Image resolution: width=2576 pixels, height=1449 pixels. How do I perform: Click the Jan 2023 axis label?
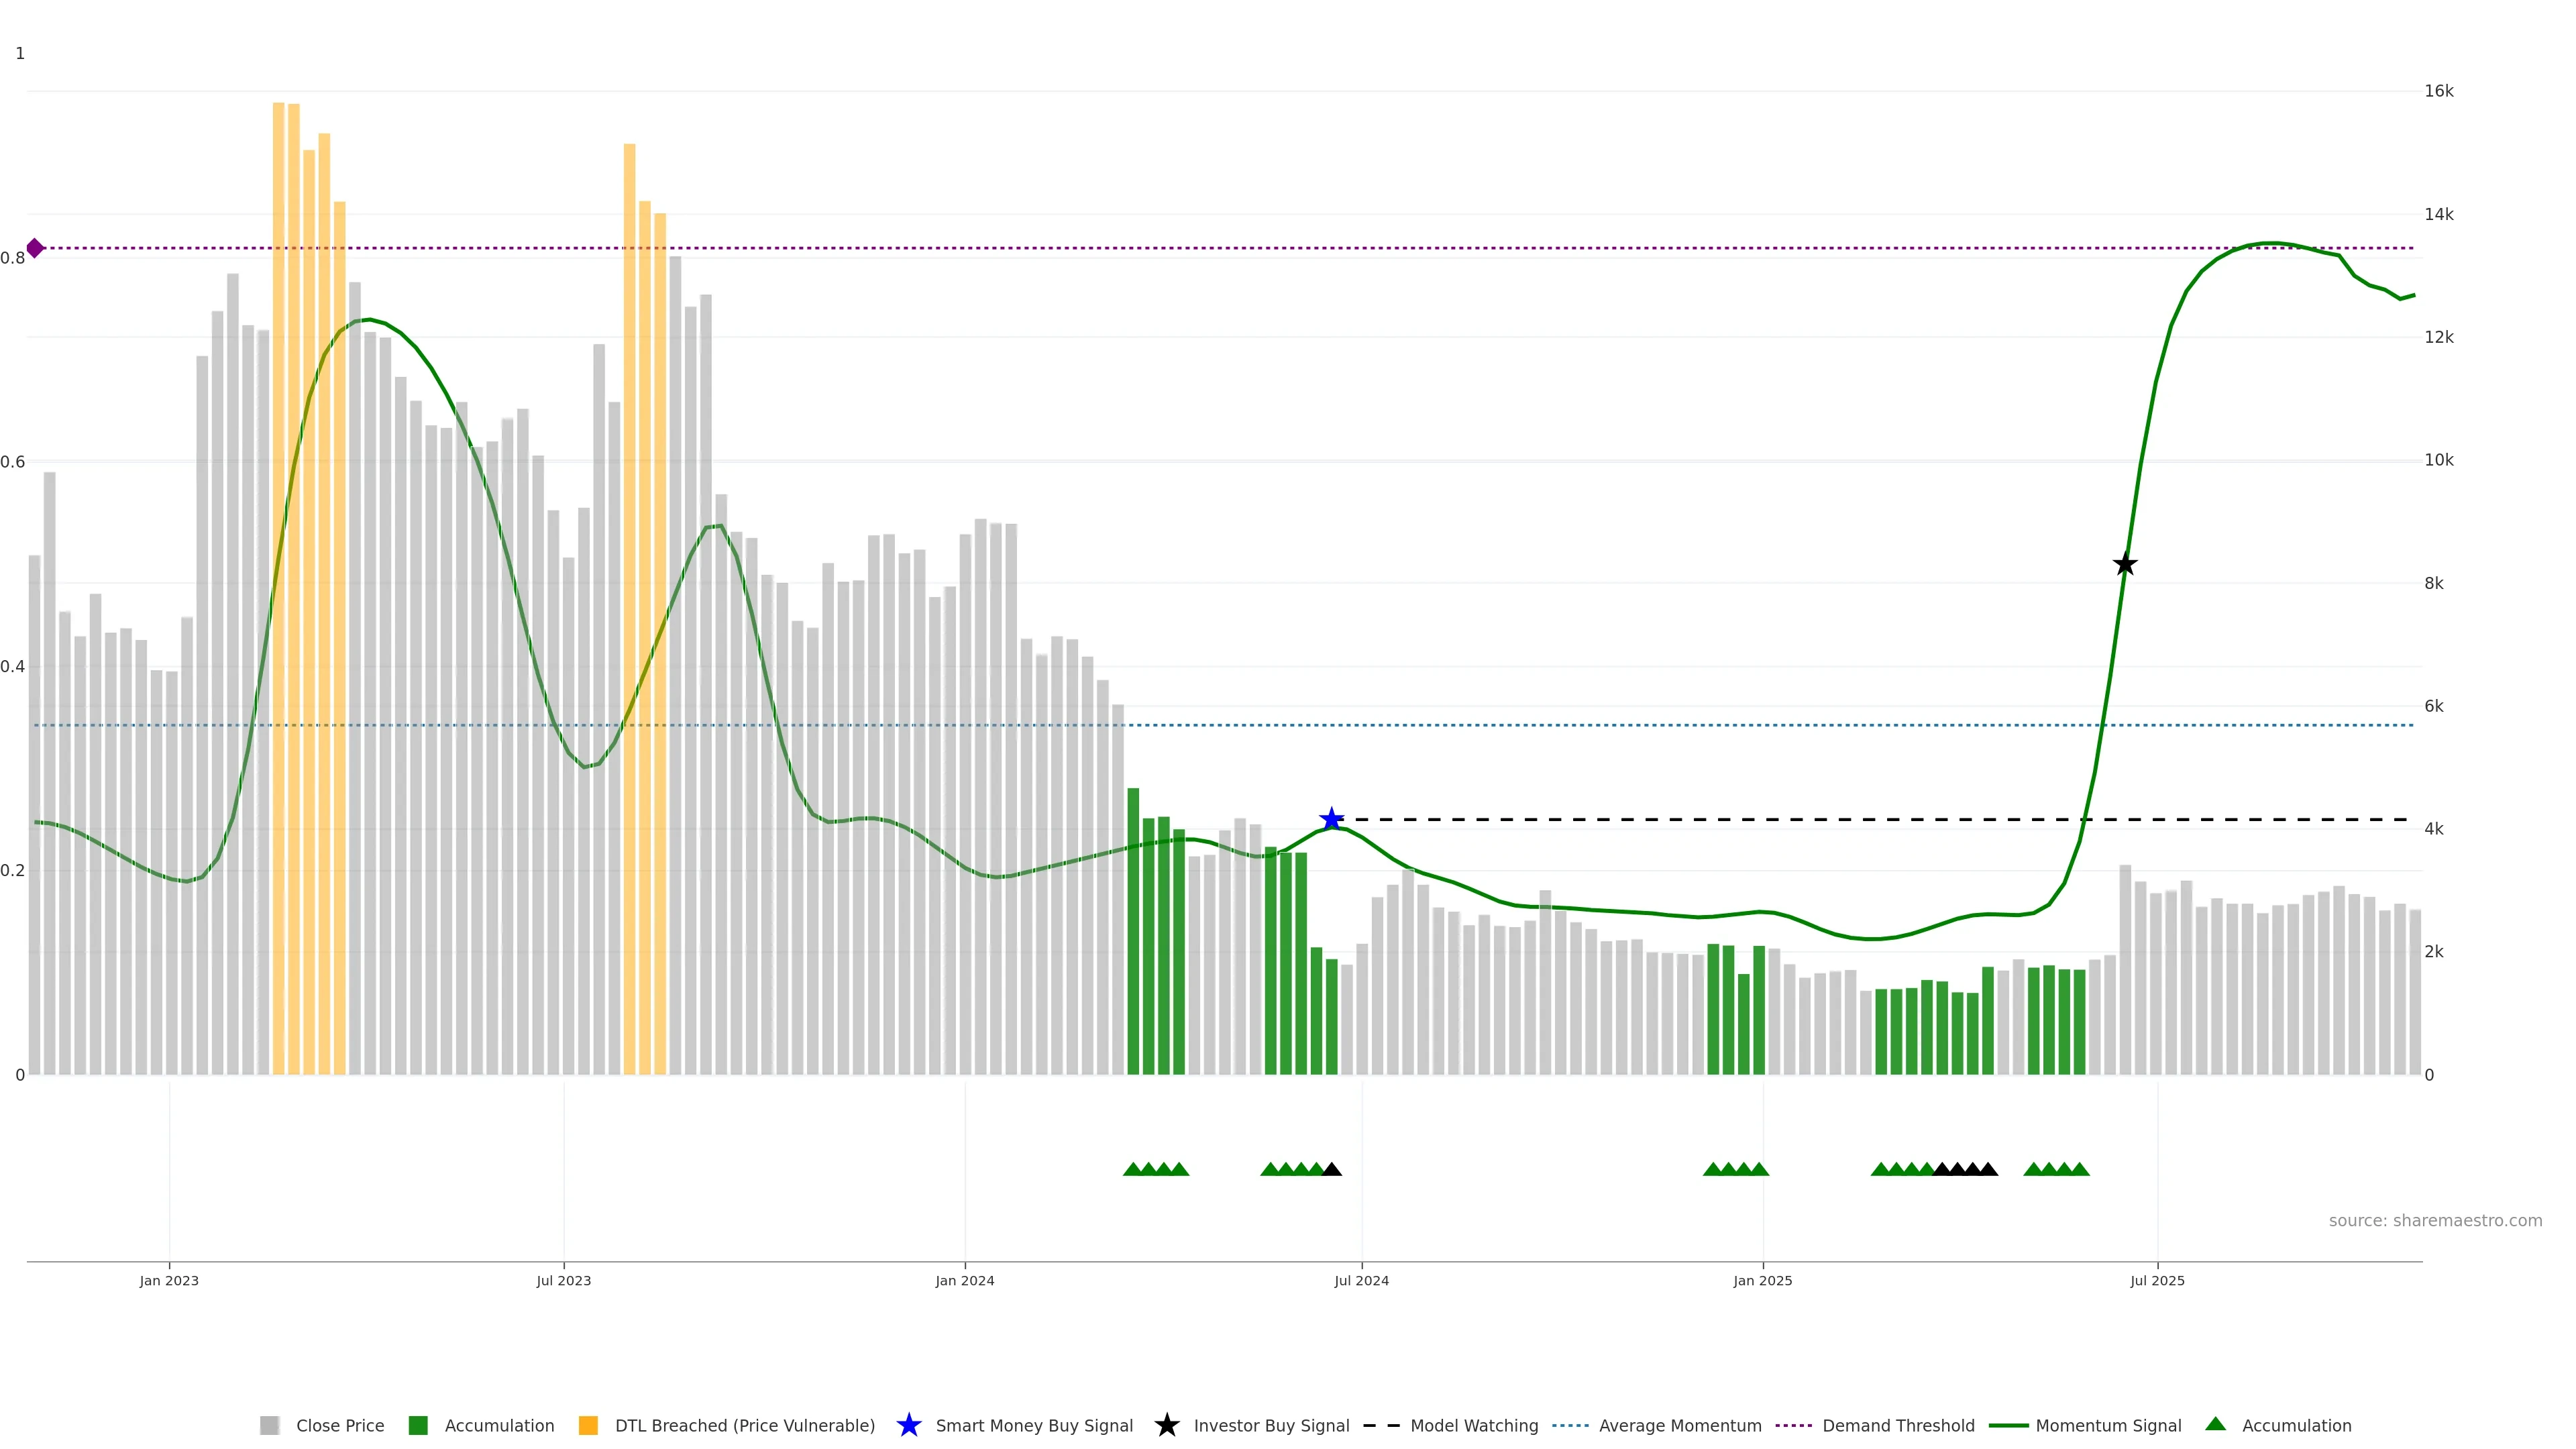169,1280
